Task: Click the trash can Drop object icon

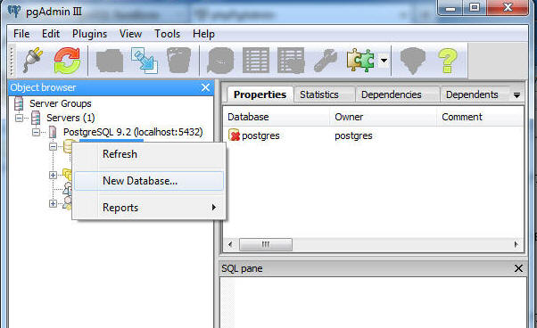Action: pyautogui.click(x=178, y=61)
